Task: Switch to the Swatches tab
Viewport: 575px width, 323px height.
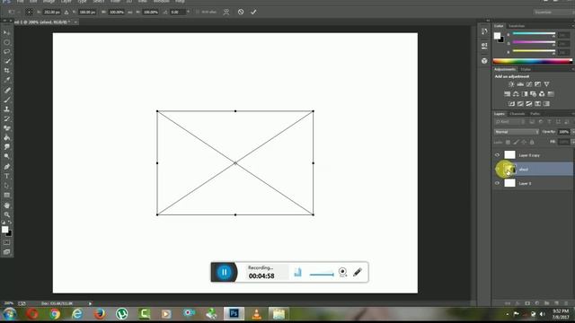Action: [517, 26]
